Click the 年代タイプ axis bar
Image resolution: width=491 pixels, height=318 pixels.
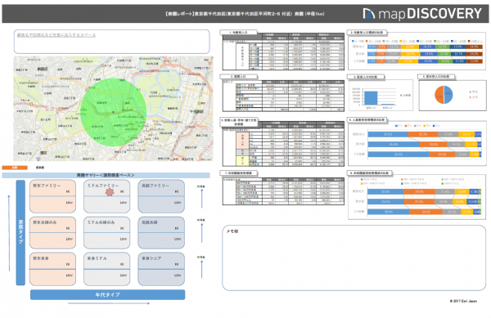coord(107,294)
